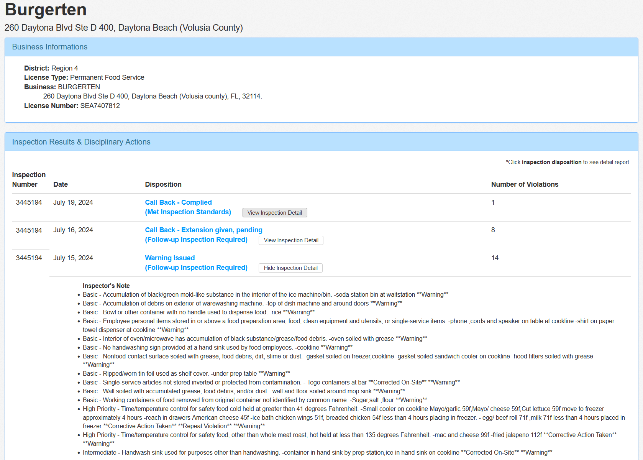
Task: Click the District: Region 4 line
Action: (51, 68)
